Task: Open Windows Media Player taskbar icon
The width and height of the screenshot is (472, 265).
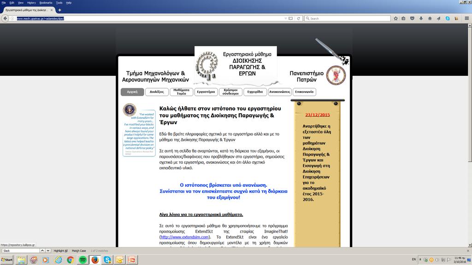Action: pyautogui.click(x=46, y=259)
